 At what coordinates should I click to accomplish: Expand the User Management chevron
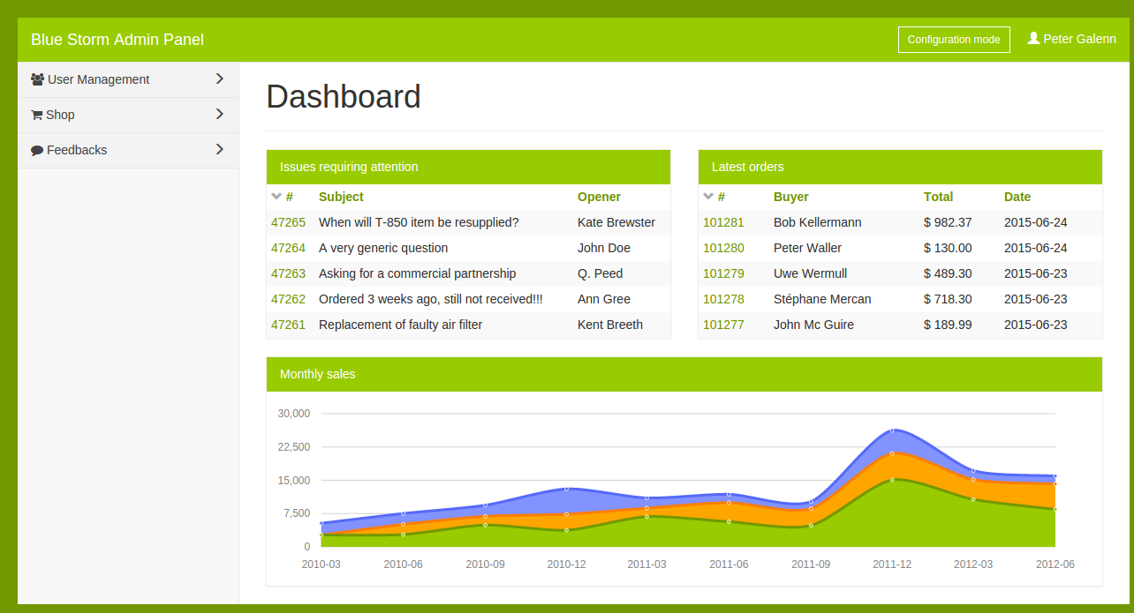(220, 78)
